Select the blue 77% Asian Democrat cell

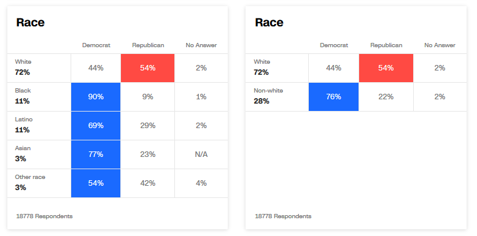click(x=96, y=154)
